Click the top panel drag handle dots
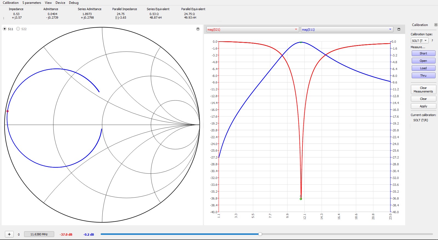The image size is (438, 240). tap(219, 21)
